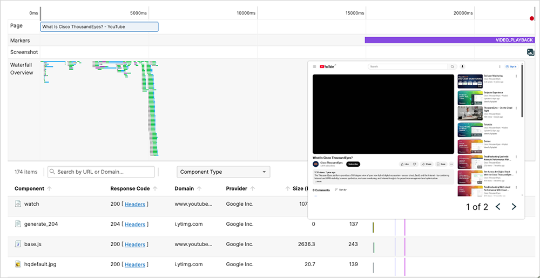
Task: Click 'hqdefault.jpg' component name
Action: coord(40,265)
